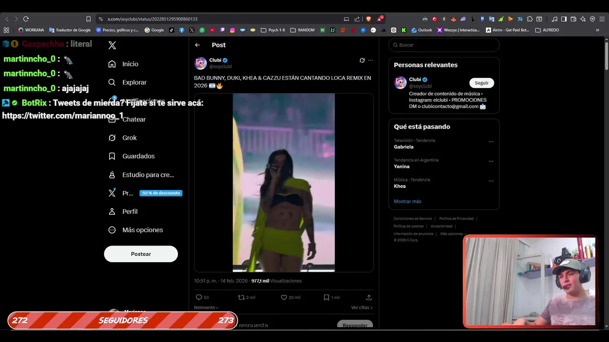
Task: Open Inicio in the sidebar
Action: click(x=123, y=64)
